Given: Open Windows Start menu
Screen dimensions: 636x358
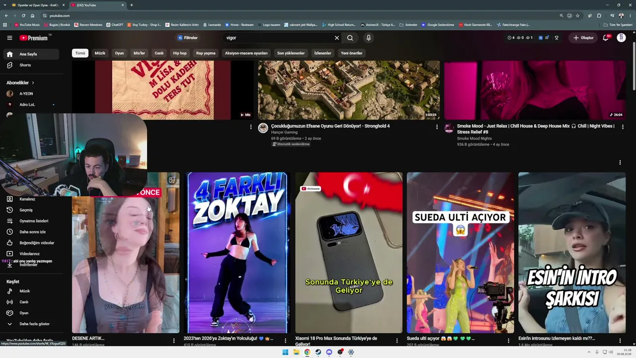Looking at the screenshot, I should (285, 352).
